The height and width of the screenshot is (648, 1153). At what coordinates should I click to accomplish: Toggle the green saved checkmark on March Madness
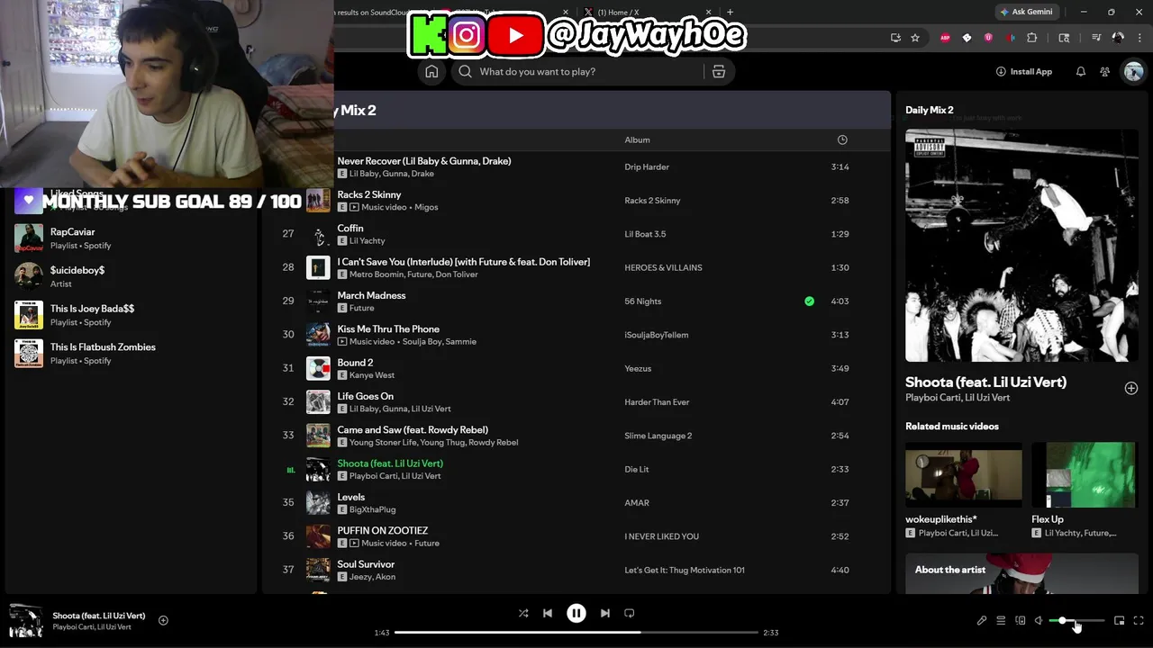click(x=809, y=301)
